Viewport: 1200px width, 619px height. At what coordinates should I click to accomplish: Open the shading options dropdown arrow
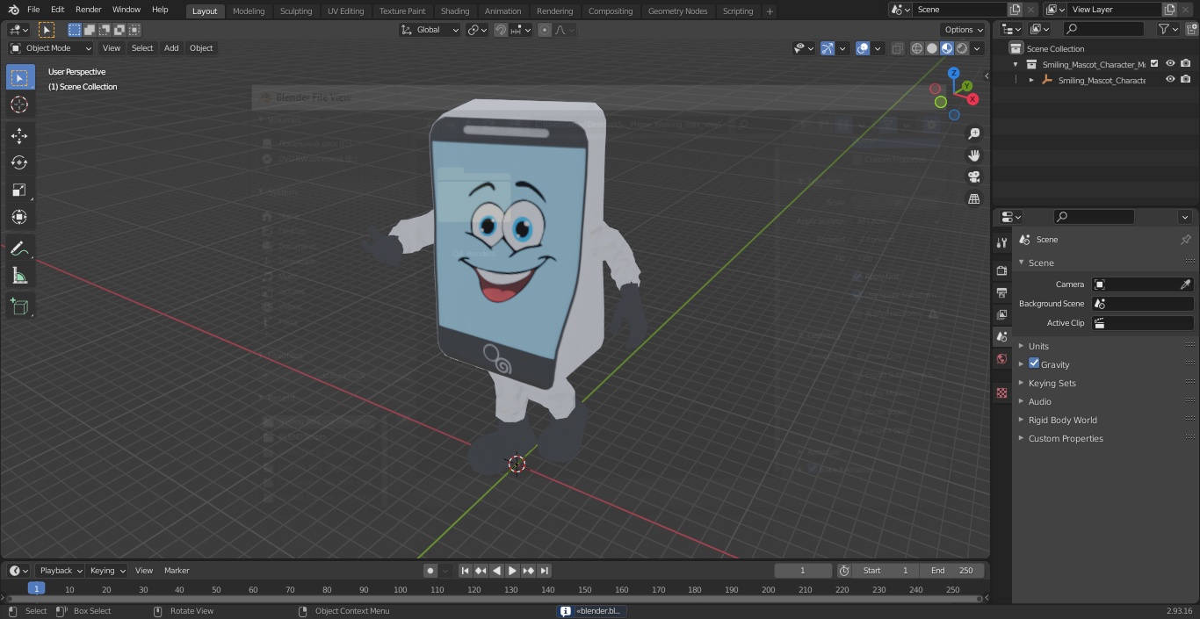click(978, 48)
